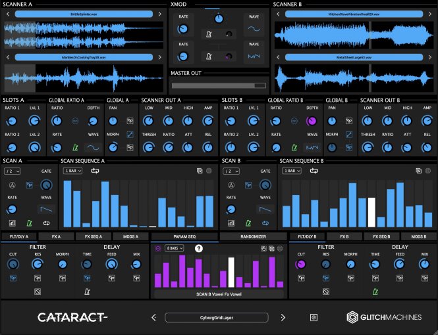Image resolution: width=438 pixels, height=335 pixels.
Task: Toggle the blue loop icon in Scan B
Action: pyautogui.click(x=265, y=223)
